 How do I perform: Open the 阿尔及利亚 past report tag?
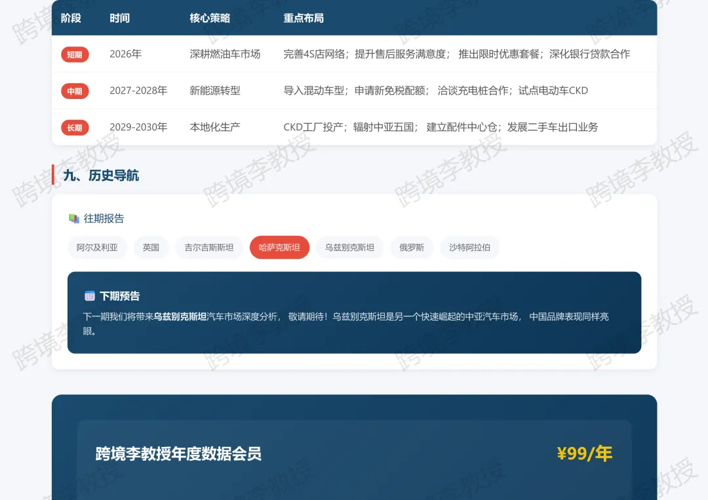97,247
